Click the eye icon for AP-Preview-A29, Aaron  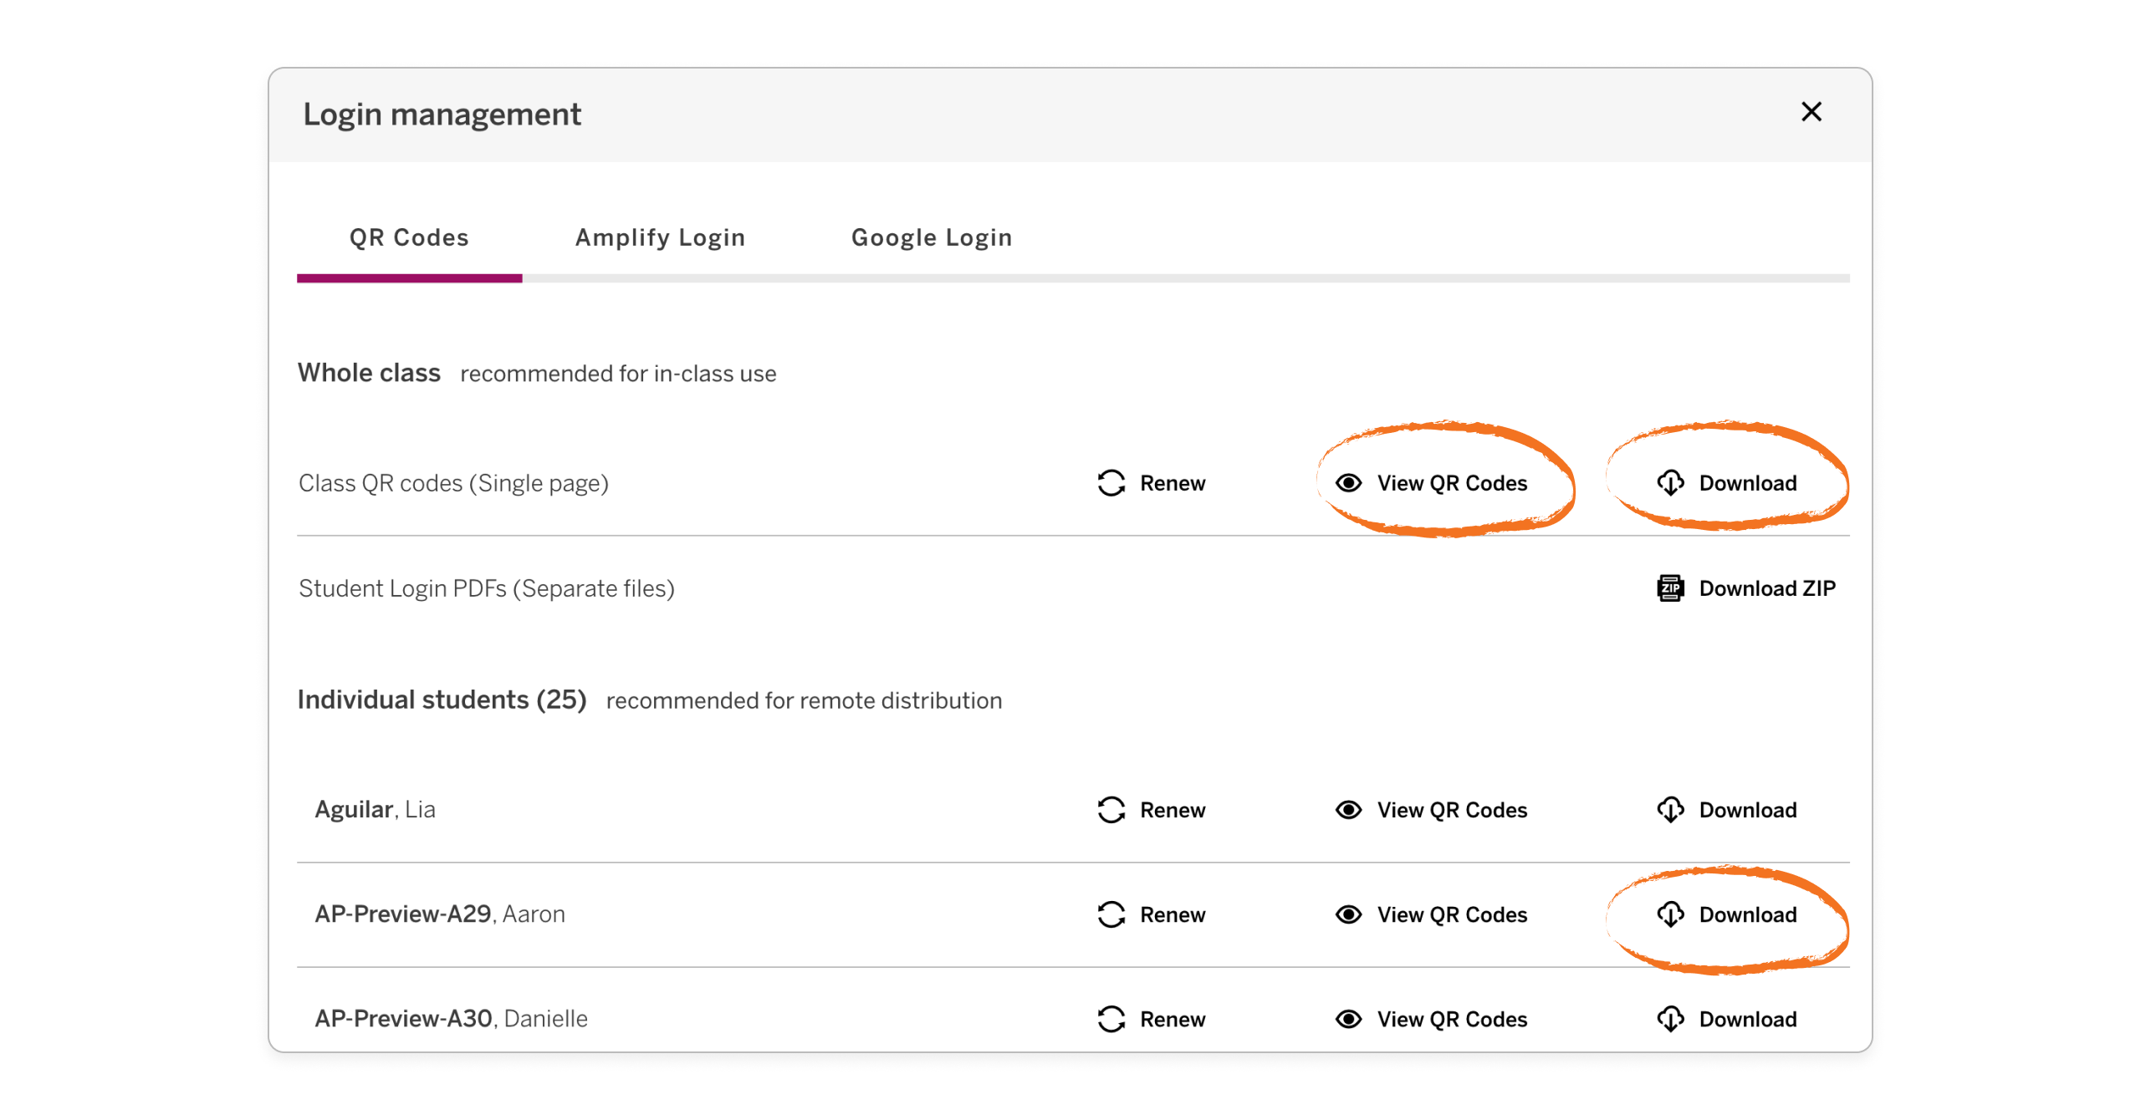click(x=1349, y=914)
